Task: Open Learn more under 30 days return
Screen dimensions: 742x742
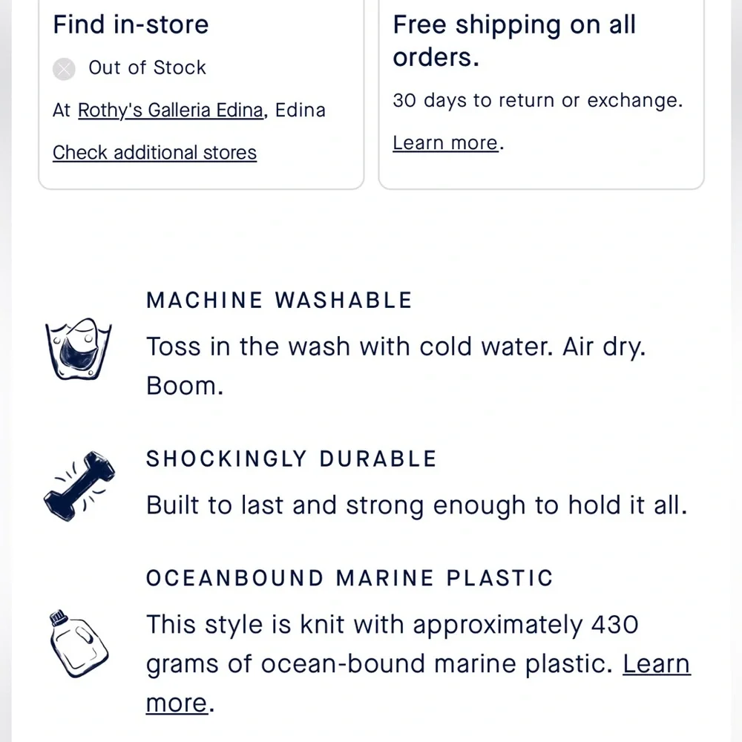Action: (x=445, y=142)
